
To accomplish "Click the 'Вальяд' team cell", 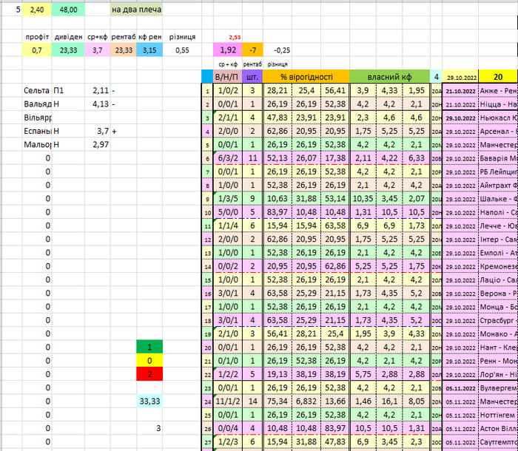I will pyautogui.click(x=37, y=104).
